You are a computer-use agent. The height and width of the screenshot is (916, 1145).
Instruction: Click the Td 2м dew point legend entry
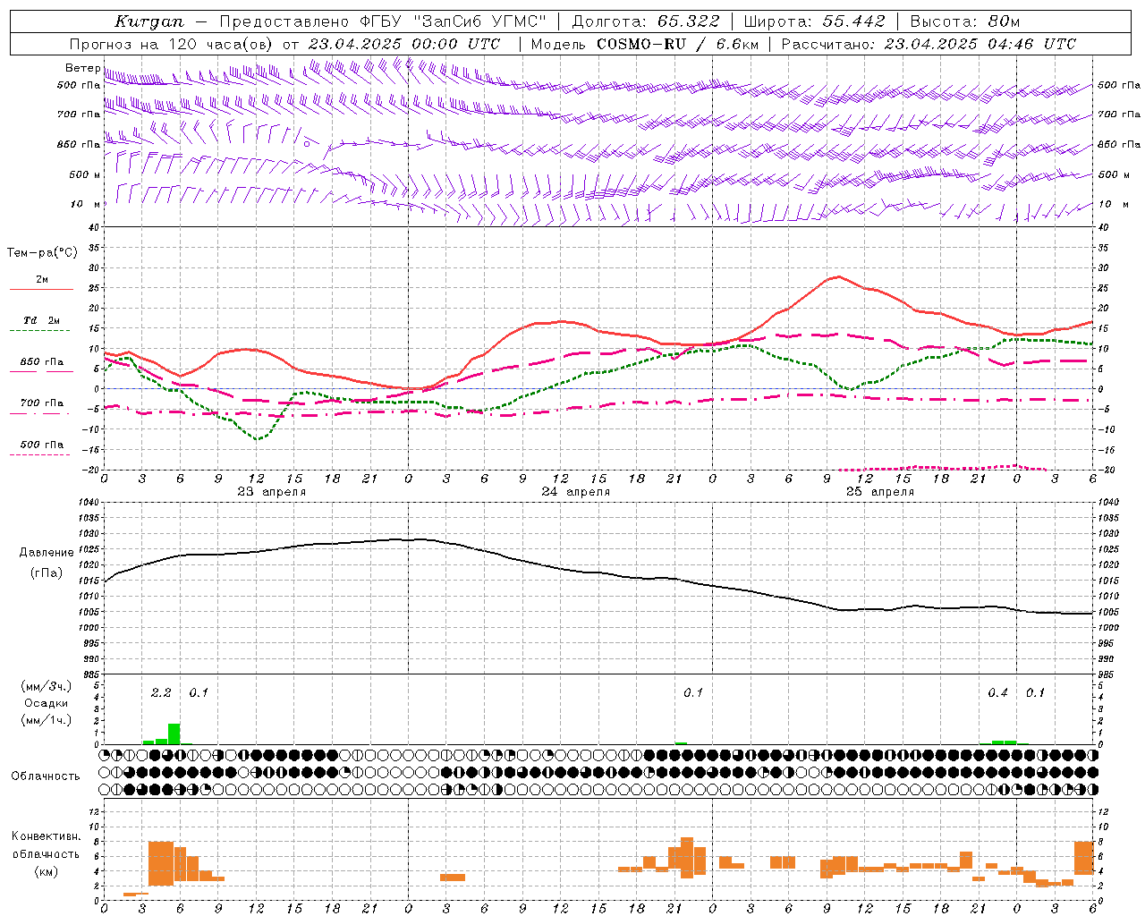pos(42,320)
